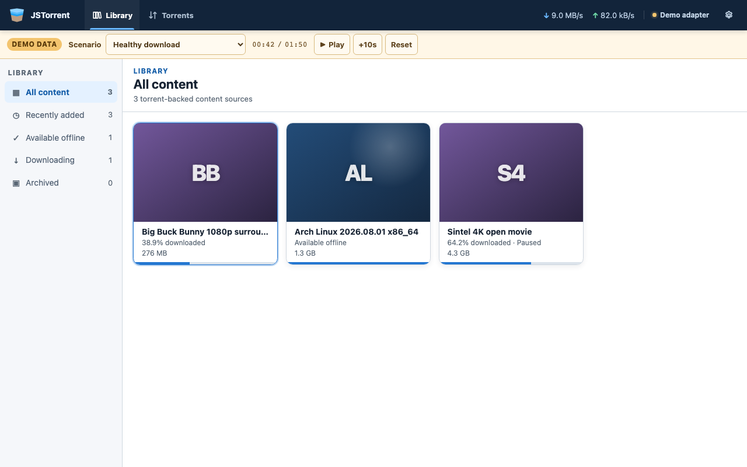The image size is (747, 467).
Task: Click the Sintel 4K progress bar
Action: point(511,263)
